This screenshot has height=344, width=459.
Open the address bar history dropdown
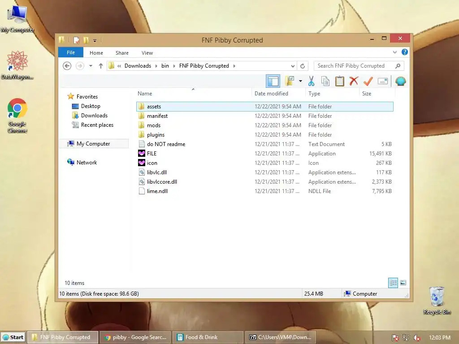[x=293, y=66]
